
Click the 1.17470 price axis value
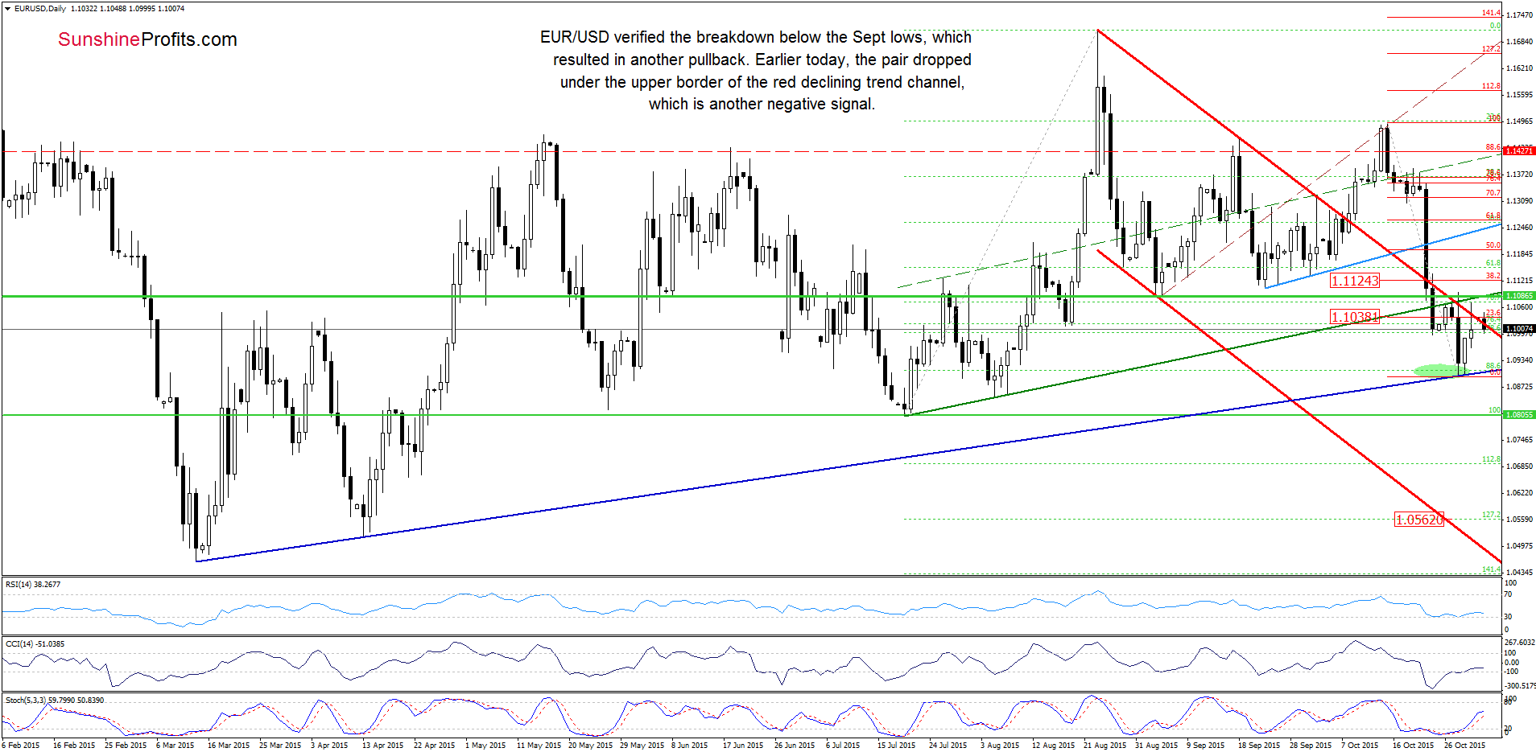click(1519, 14)
